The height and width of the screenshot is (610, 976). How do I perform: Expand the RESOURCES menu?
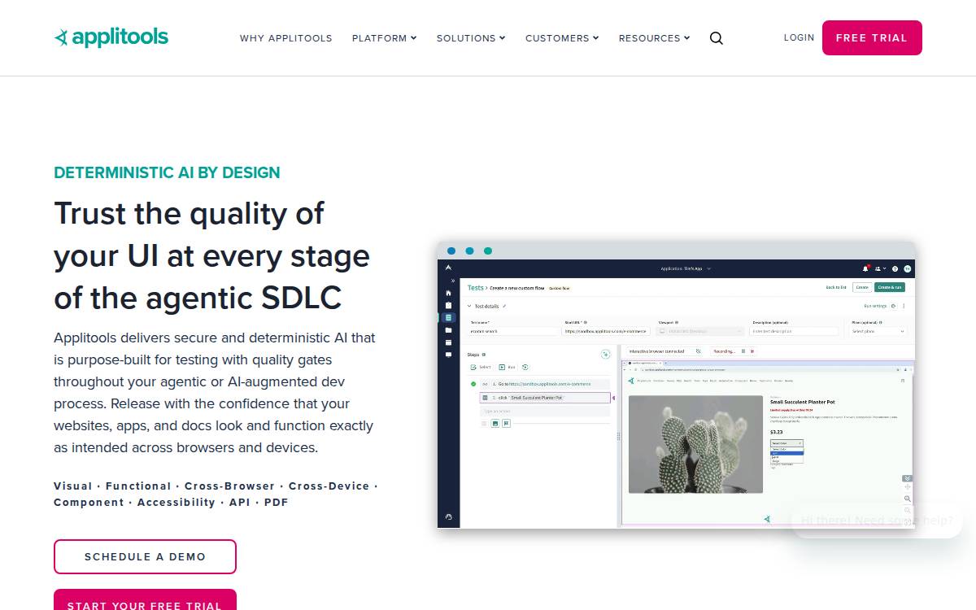click(654, 38)
